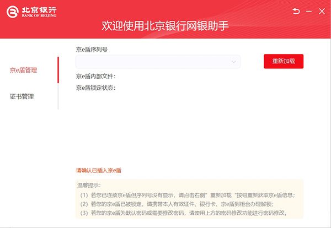Click the 欢迎使用北京银行网银助手 title
Image resolution: width=331 pixels, height=228 pixels.
165,26
